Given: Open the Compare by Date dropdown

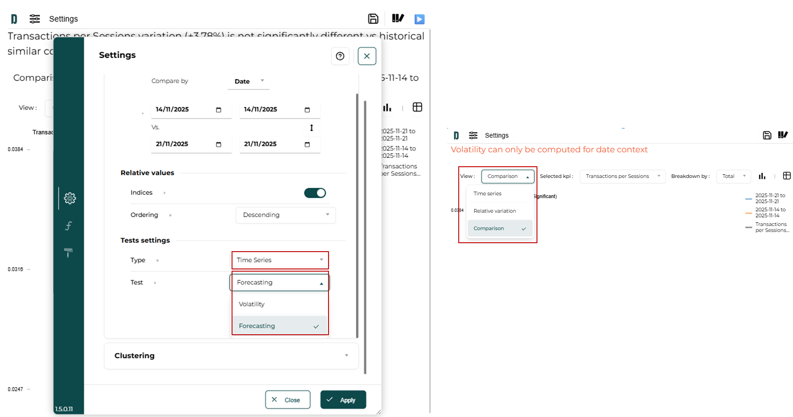Looking at the screenshot, I should click(248, 81).
